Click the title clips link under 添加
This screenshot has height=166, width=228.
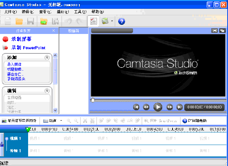pos(15,69)
